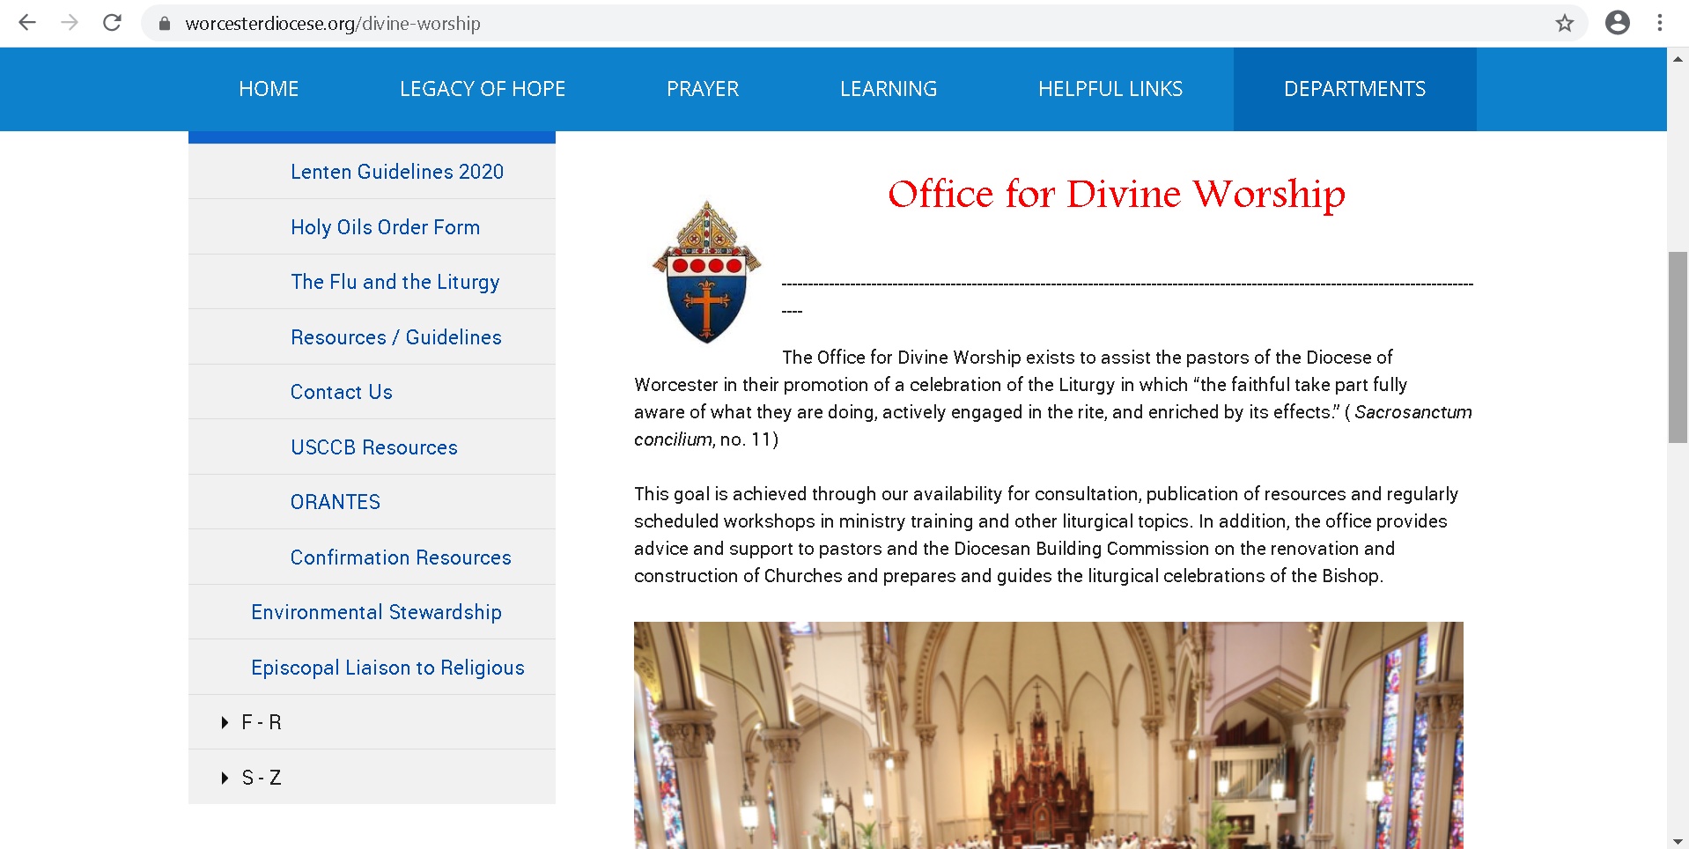Select the DEPARTMENTS navigation tab
This screenshot has height=849, width=1689.
tap(1354, 88)
